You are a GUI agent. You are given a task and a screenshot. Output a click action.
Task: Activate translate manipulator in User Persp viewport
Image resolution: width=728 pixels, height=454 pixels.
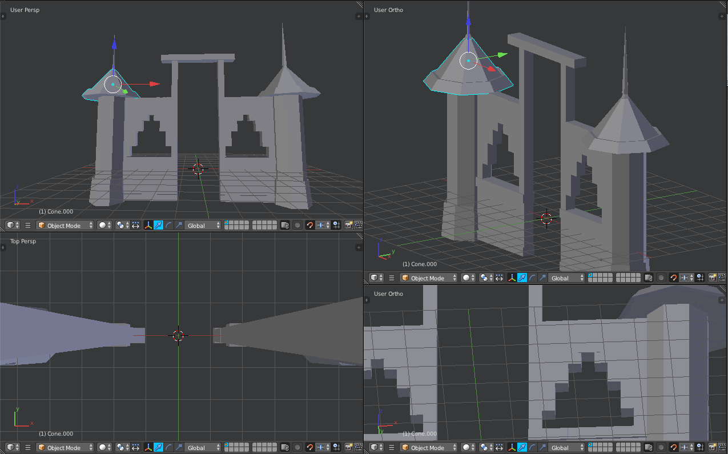click(x=158, y=225)
